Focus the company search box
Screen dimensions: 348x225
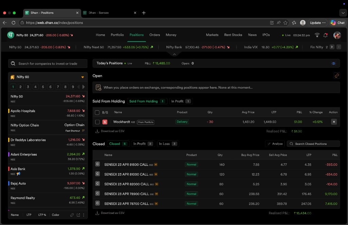point(48,64)
